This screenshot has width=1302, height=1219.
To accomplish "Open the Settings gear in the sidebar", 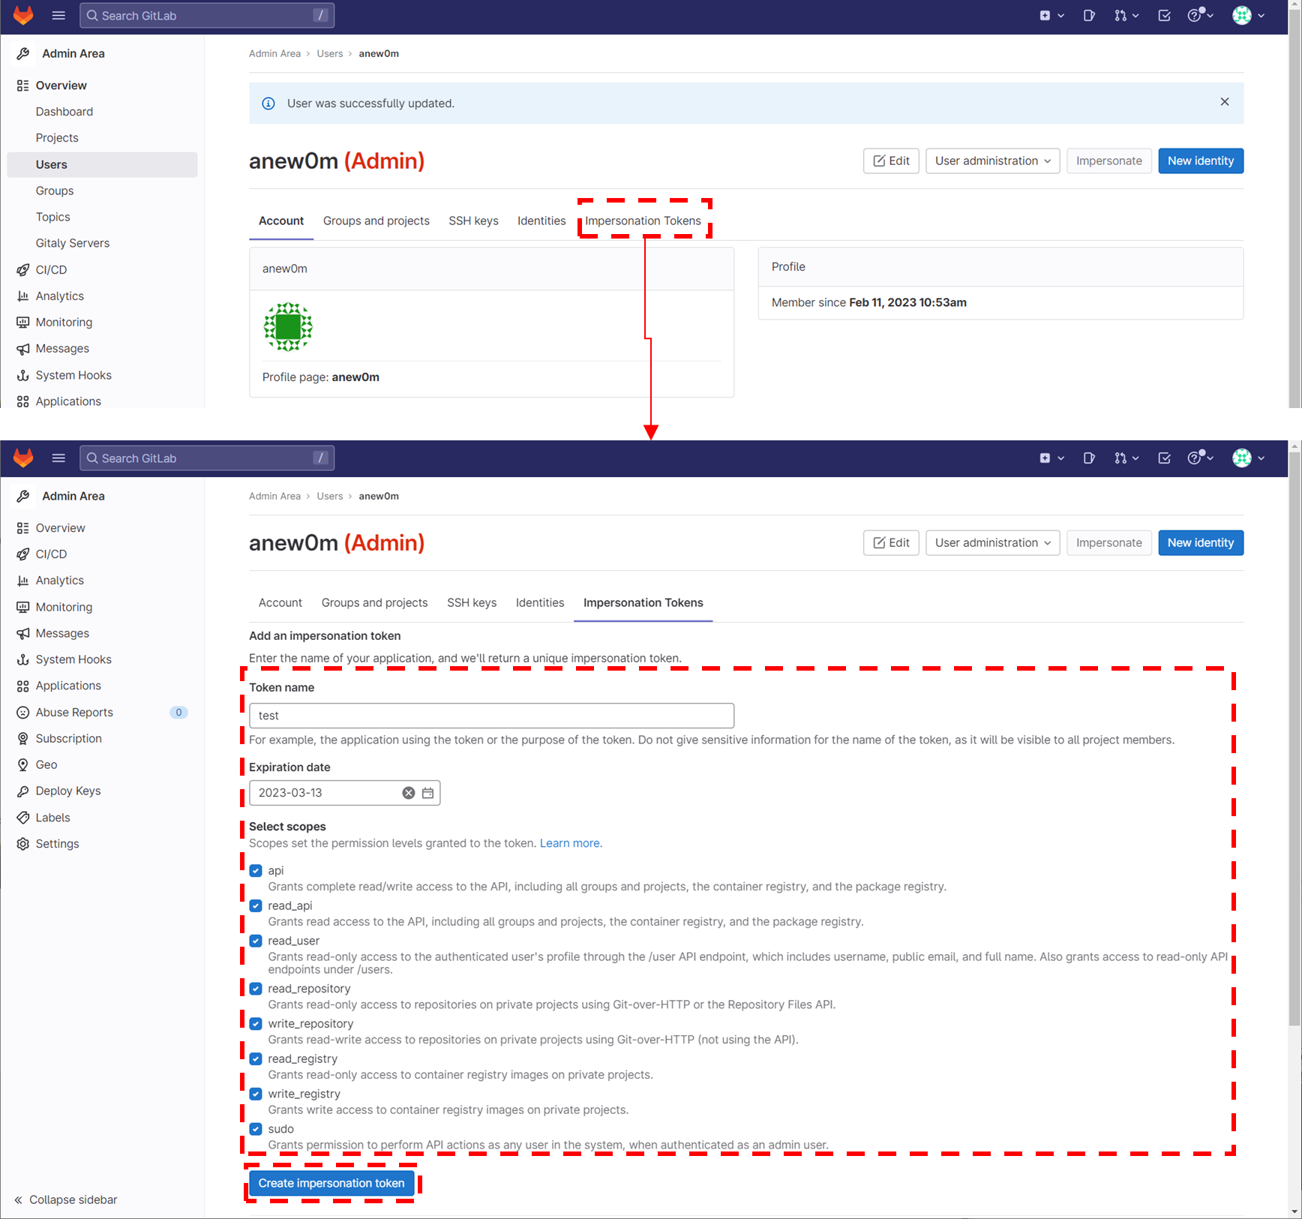I will click(23, 843).
